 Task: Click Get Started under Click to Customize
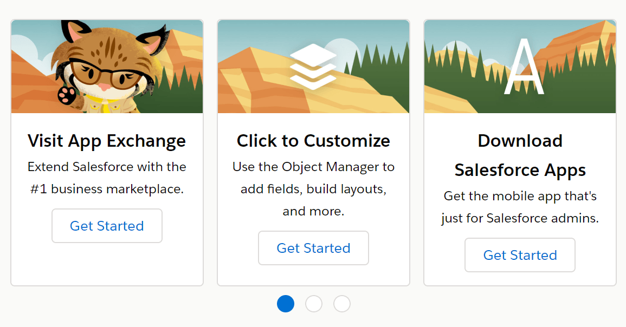(313, 248)
